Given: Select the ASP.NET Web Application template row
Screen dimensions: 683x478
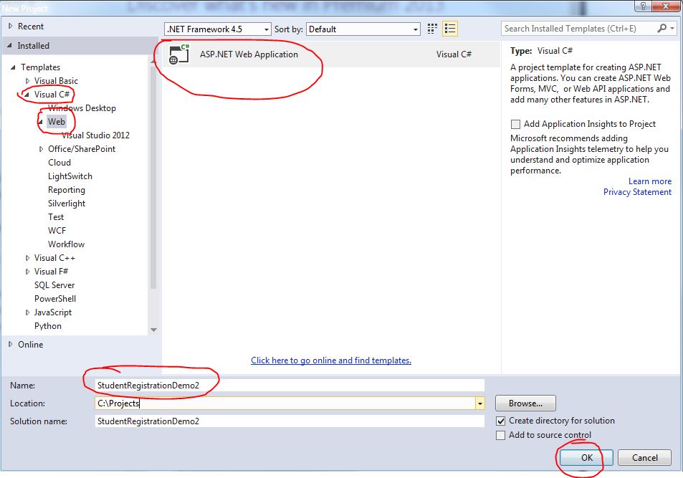Looking at the screenshot, I should pyautogui.click(x=331, y=54).
